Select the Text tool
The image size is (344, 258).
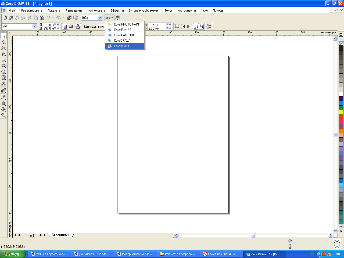4,84
